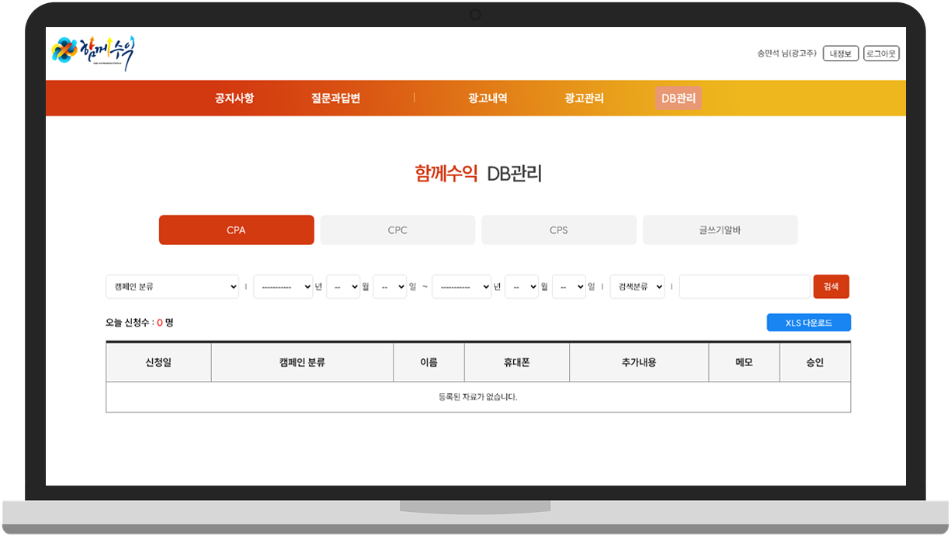Image resolution: width=951 pixels, height=536 pixels.
Task: Open the 검색분류 dropdown
Action: [637, 286]
